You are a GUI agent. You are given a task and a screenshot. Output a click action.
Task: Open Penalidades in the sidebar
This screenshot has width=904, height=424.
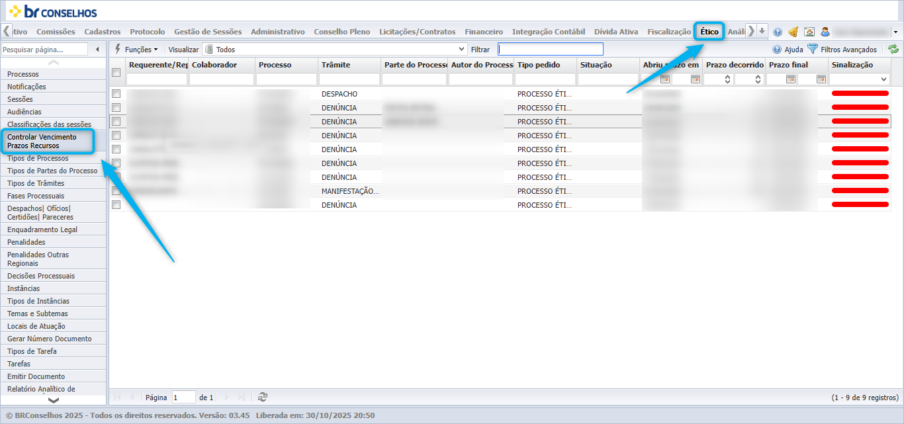coord(54,242)
